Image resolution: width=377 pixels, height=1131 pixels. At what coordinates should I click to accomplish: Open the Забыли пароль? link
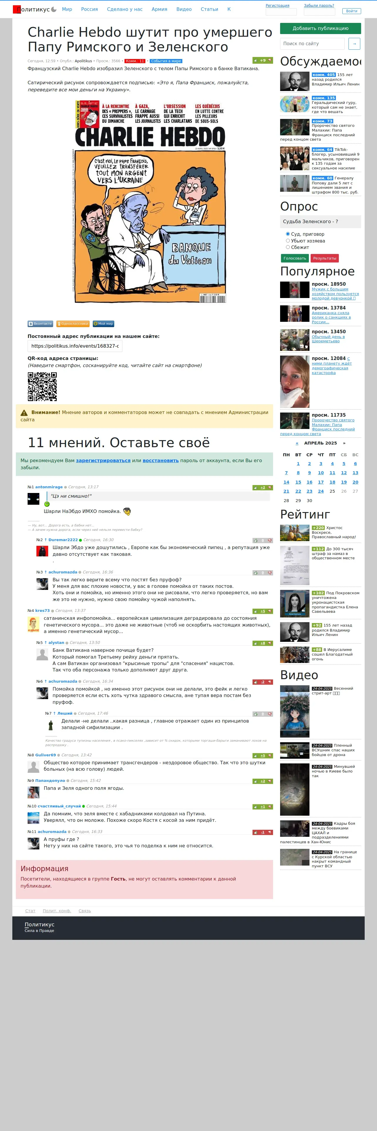tap(319, 6)
